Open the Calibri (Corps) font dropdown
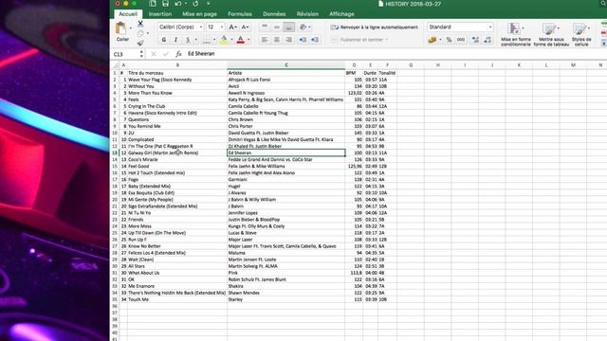 (201, 27)
